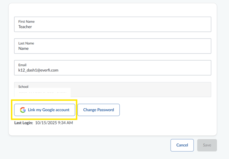
Task: Click the "Last Name" field label
Action: pyautogui.click(x=26, y=43)
